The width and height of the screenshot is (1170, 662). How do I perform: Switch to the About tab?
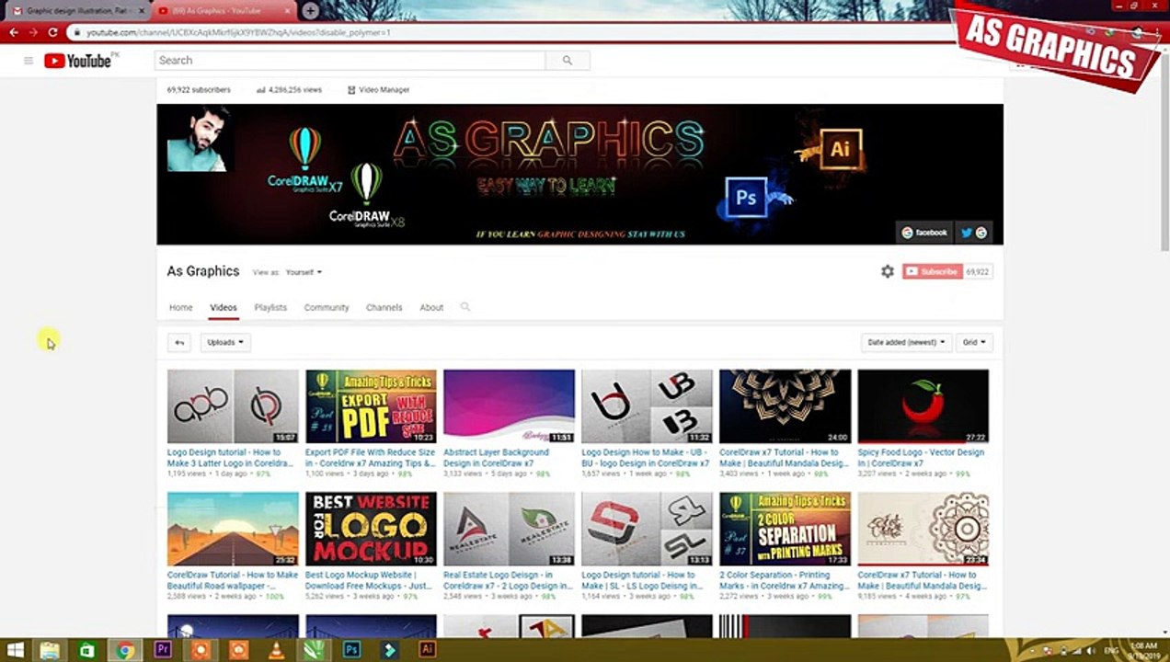click(431, 307)
